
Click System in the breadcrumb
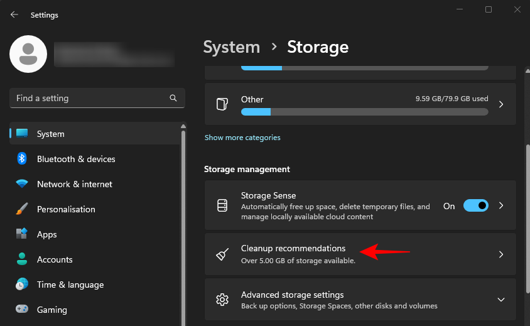click(x=231, y=47)
